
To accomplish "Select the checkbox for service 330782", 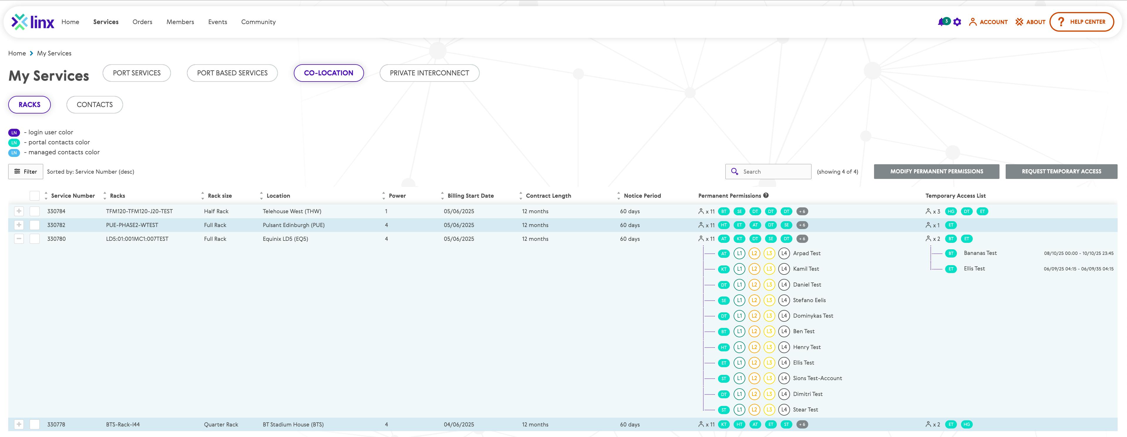I will (35, 225).
